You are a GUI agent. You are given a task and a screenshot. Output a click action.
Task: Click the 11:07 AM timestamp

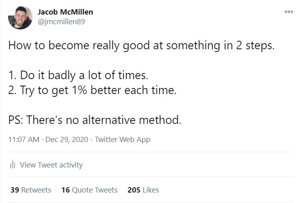click(24, 140)
